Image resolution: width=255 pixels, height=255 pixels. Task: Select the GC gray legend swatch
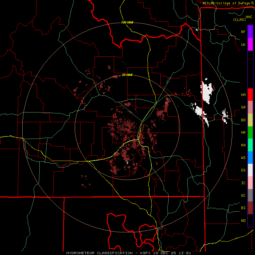coord(250,195)
